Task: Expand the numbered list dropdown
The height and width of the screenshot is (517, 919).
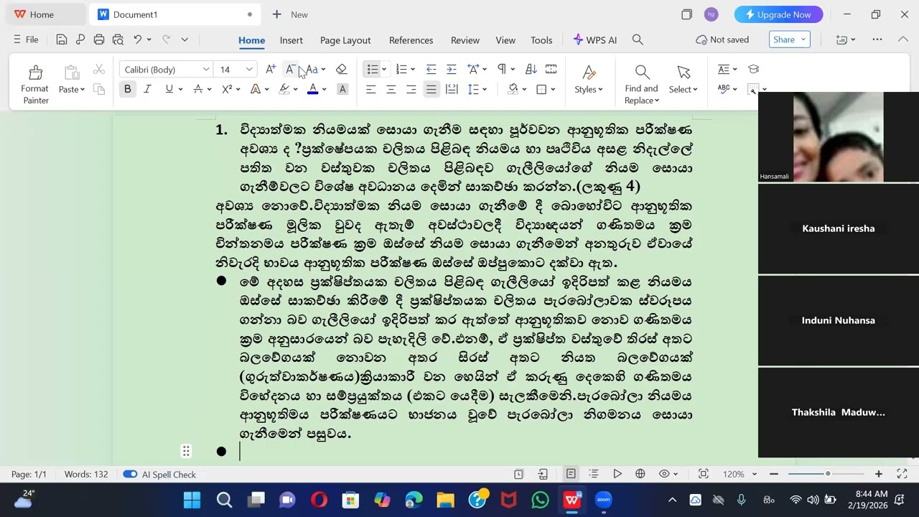Action: click(x=414, y=69)
